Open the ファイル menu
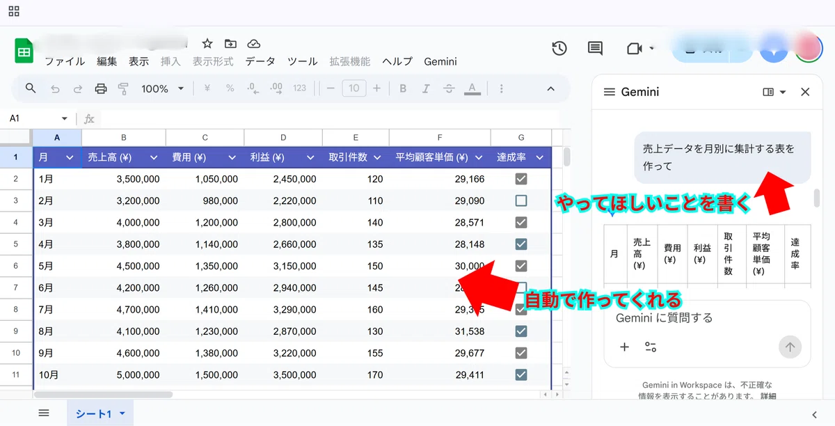The height and width of the screenshot is (426, 835). click(x=65, y=61)
